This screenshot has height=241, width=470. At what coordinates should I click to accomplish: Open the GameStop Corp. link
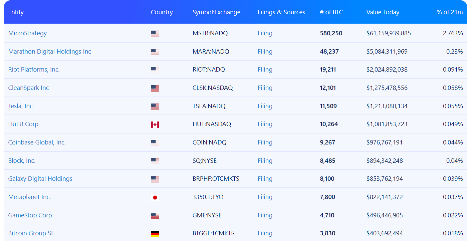(x=31, y=215)
